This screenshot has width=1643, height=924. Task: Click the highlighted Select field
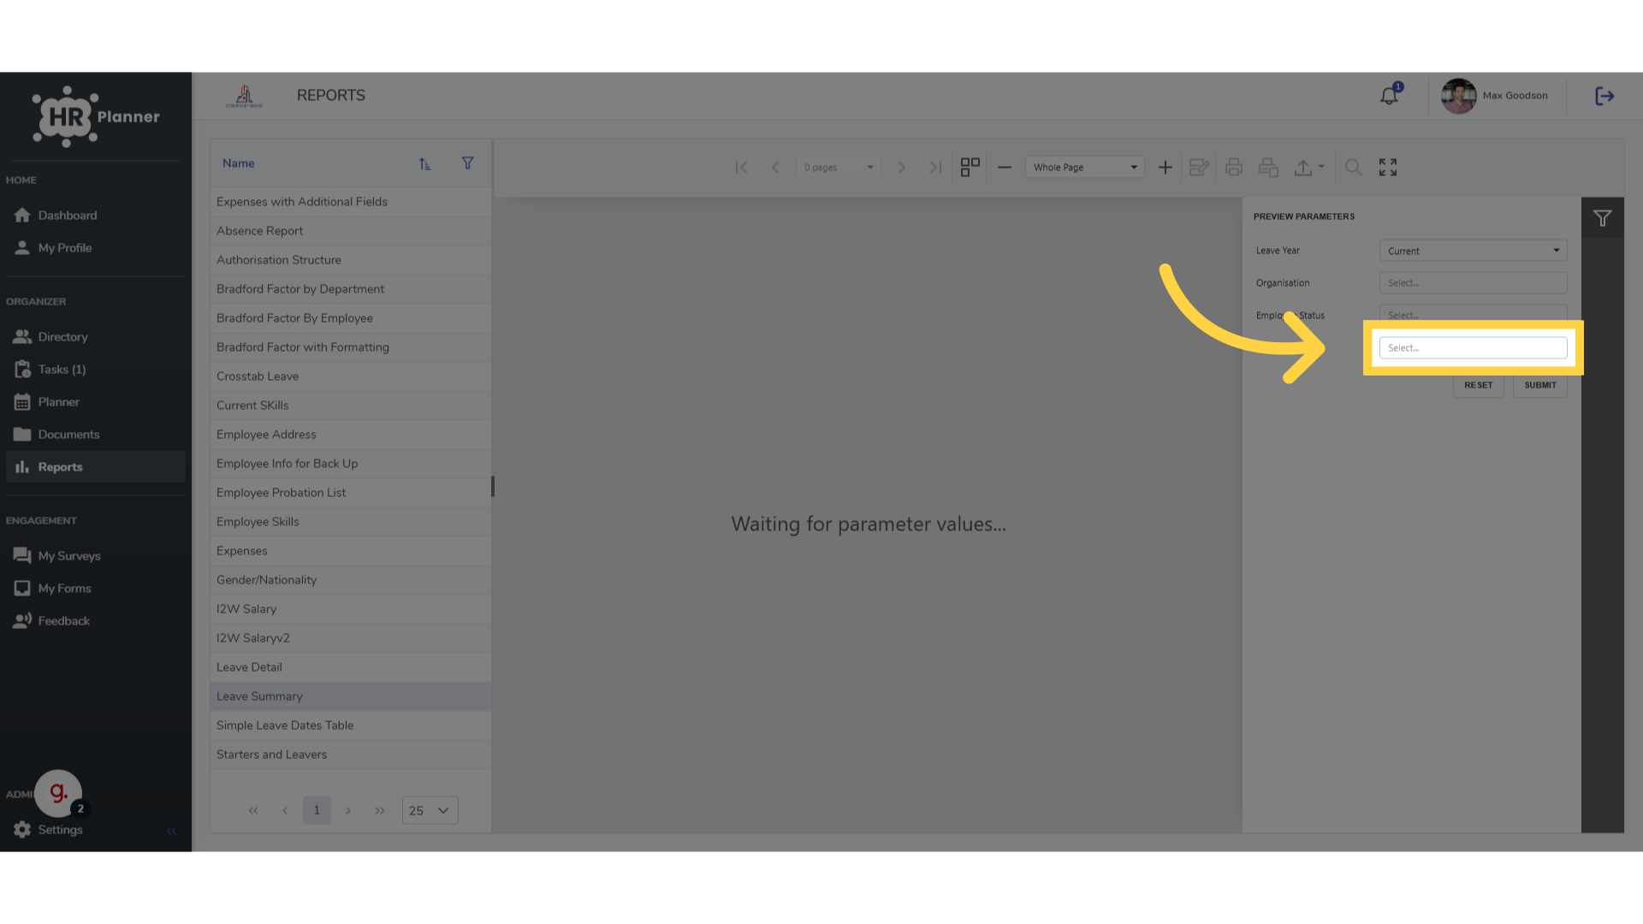1473,348
